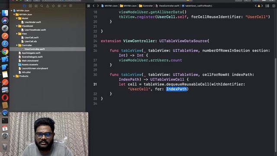Click line number 31 in gutter

(x=95, y=84)
